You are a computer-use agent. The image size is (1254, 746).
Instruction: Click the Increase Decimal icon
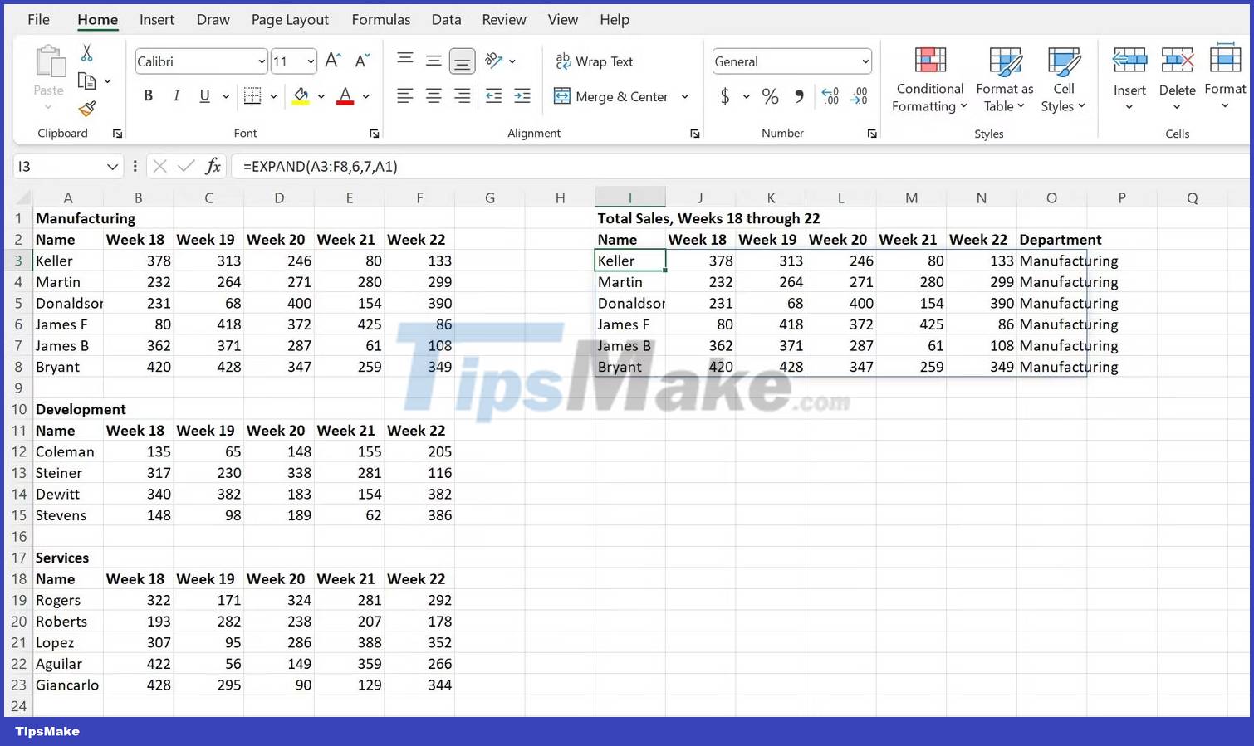click(830, 96)
